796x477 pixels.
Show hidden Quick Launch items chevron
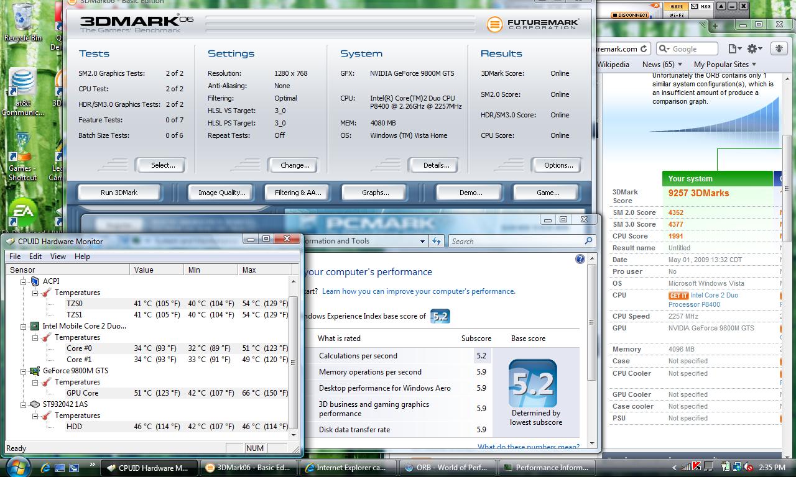coord(93,464)
